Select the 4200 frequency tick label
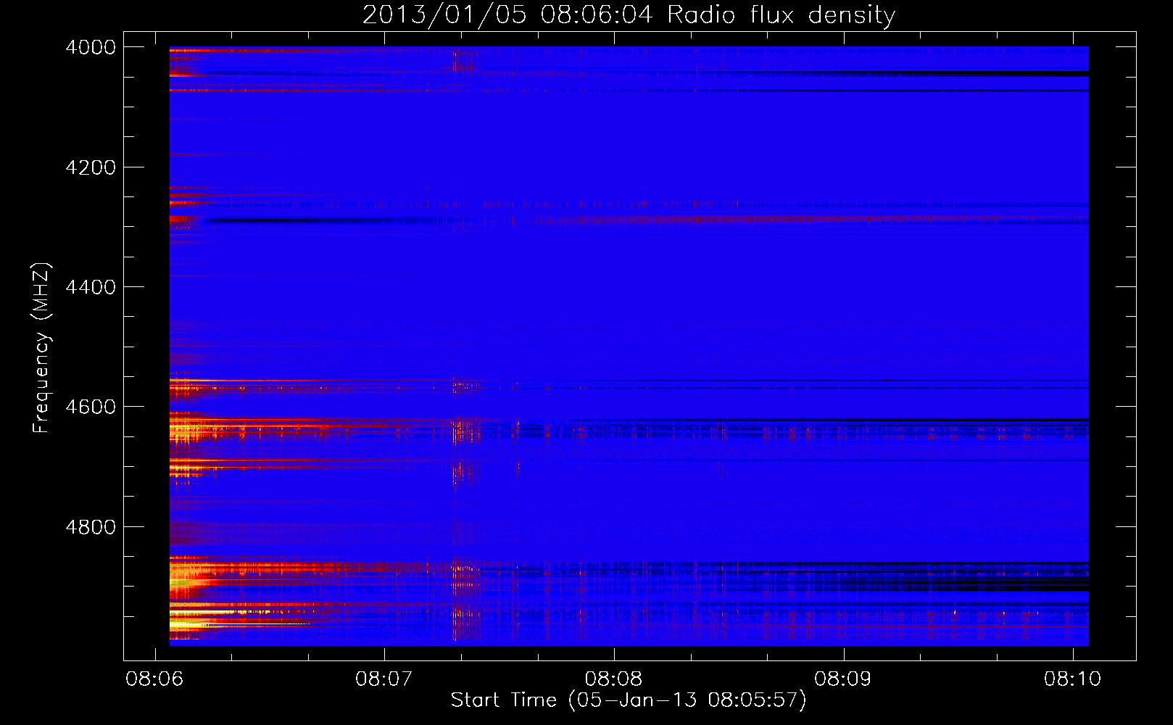The height and width of the screenshot is (725, 1173). tap(91, 167)
